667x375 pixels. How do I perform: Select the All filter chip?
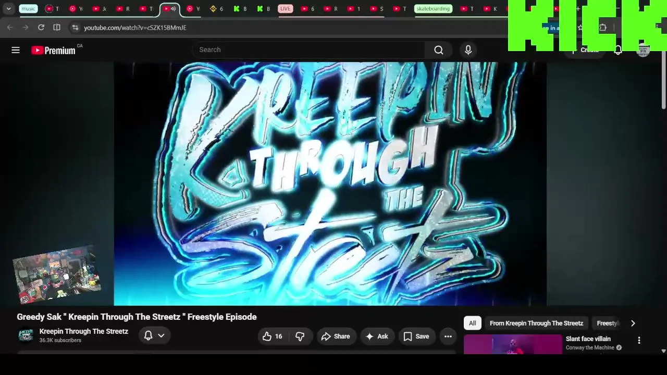coord(472,323)
